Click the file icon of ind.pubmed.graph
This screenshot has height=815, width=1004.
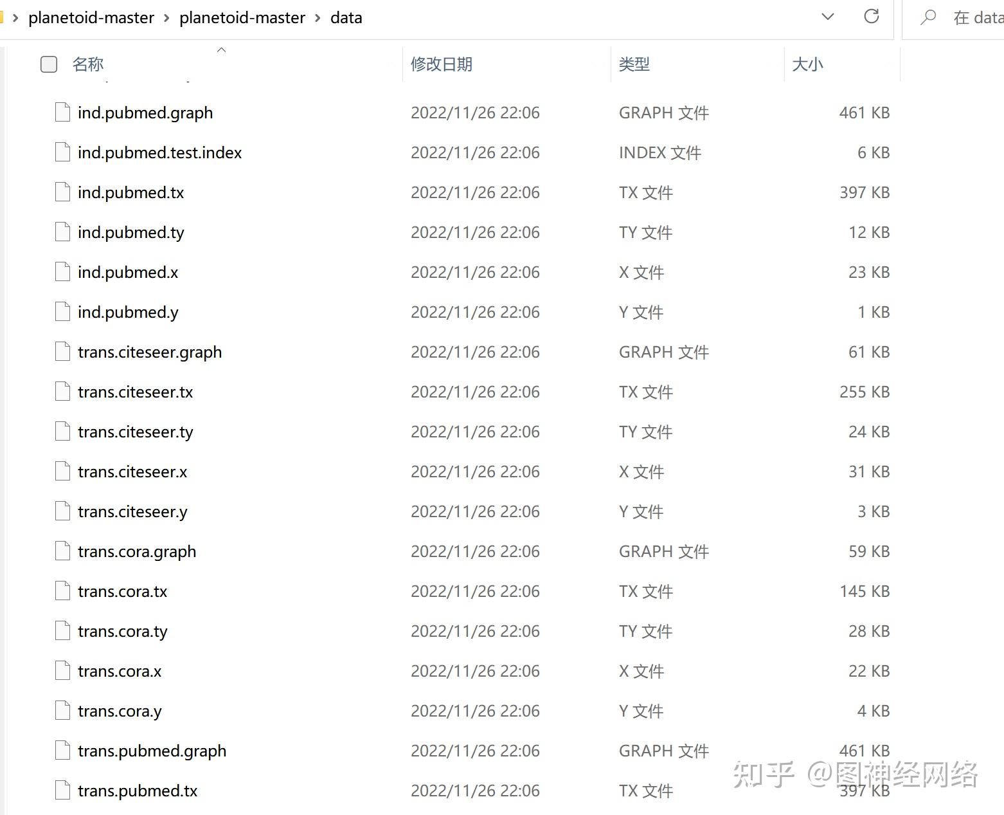pyautogui.click(x=62, y=113)
